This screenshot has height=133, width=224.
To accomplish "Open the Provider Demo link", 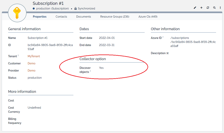I will click(x=32, y=71).
